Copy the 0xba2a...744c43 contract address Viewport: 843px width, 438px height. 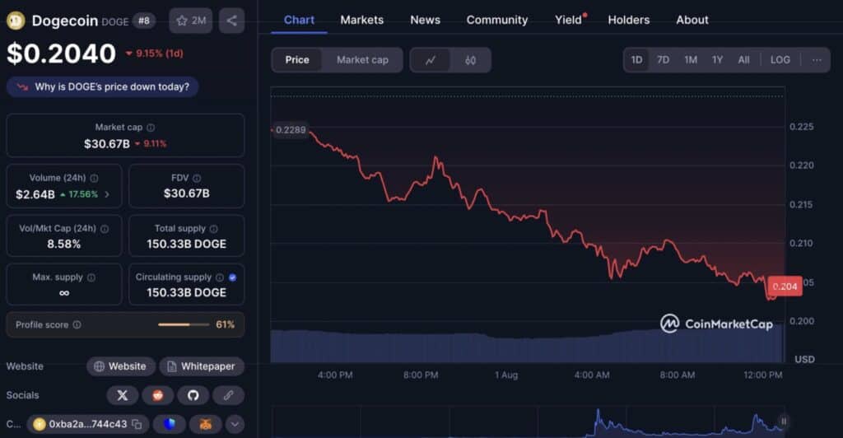tap(137, 424)
